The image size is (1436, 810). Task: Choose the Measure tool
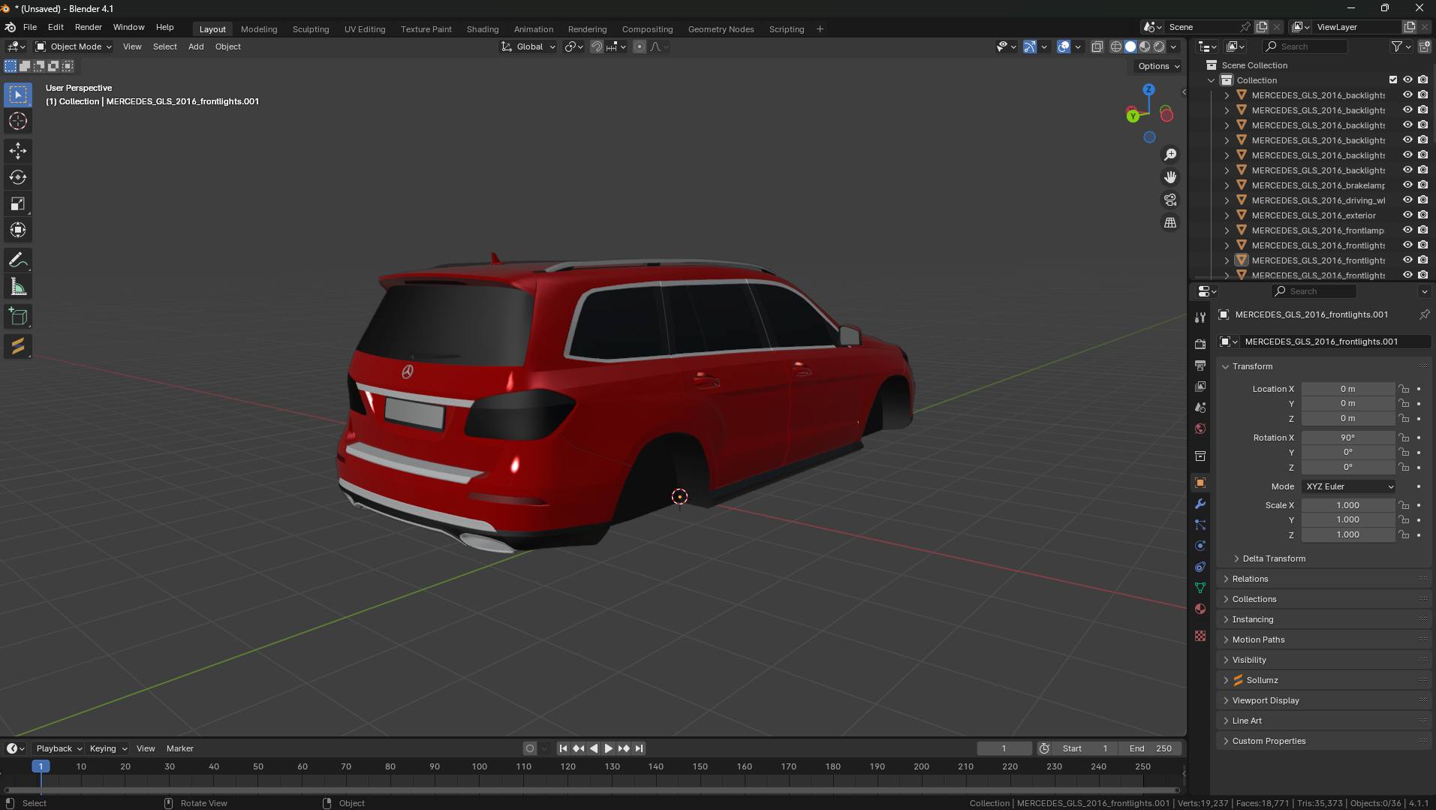[18, 287]
